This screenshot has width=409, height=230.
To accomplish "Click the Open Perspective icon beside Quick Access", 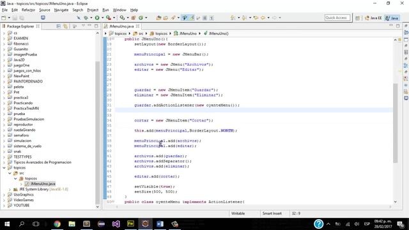I will (x=357, y=18).
